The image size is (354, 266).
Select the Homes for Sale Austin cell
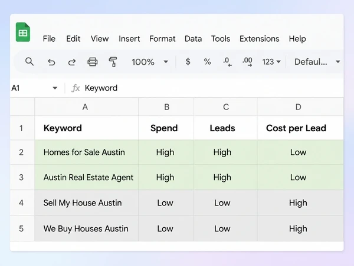87,152
